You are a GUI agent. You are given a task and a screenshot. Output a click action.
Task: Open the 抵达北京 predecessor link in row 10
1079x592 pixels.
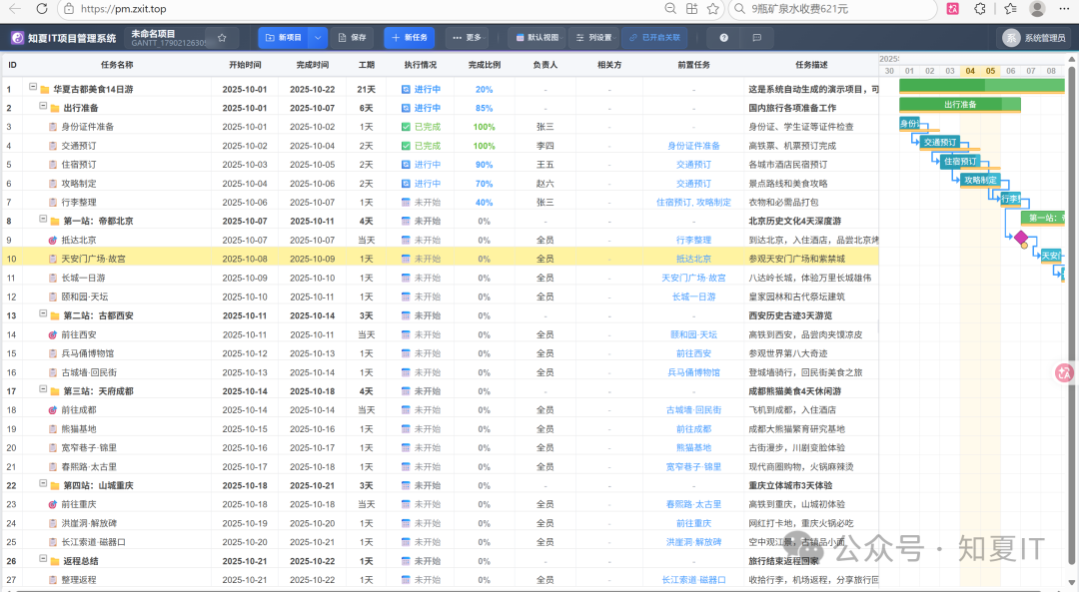tap(693, 260)
